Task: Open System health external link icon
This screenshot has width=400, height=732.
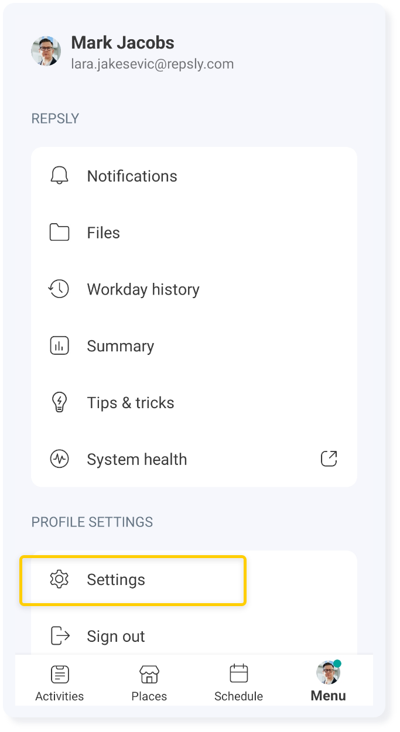Action: tap(329, 459)
